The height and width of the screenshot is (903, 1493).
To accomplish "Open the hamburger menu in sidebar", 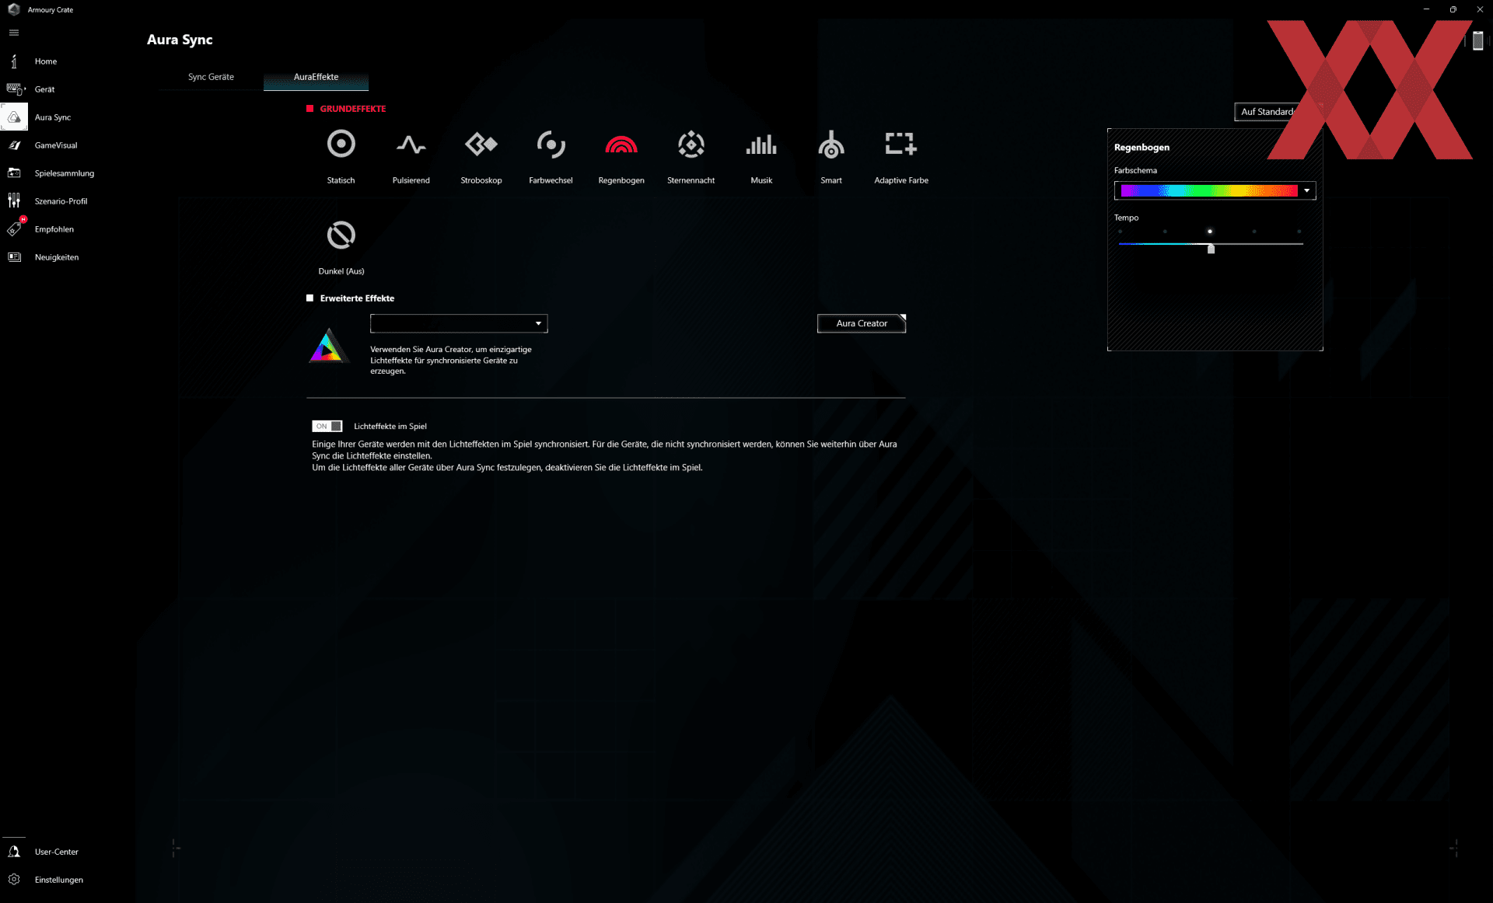I will pos(14,33).
